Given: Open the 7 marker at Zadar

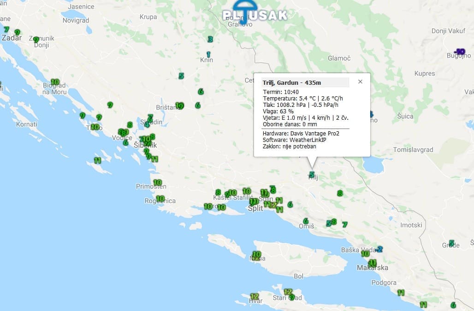Looking at the screenshot, I should coord(6,29).
